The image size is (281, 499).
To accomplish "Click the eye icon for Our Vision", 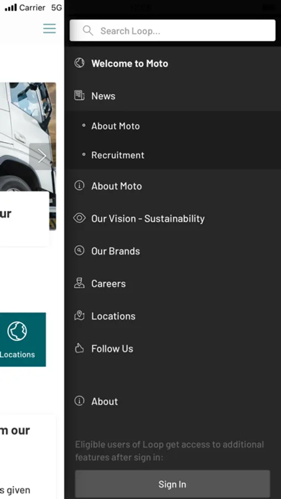I will pyautogui.click(x=79, y=218).
